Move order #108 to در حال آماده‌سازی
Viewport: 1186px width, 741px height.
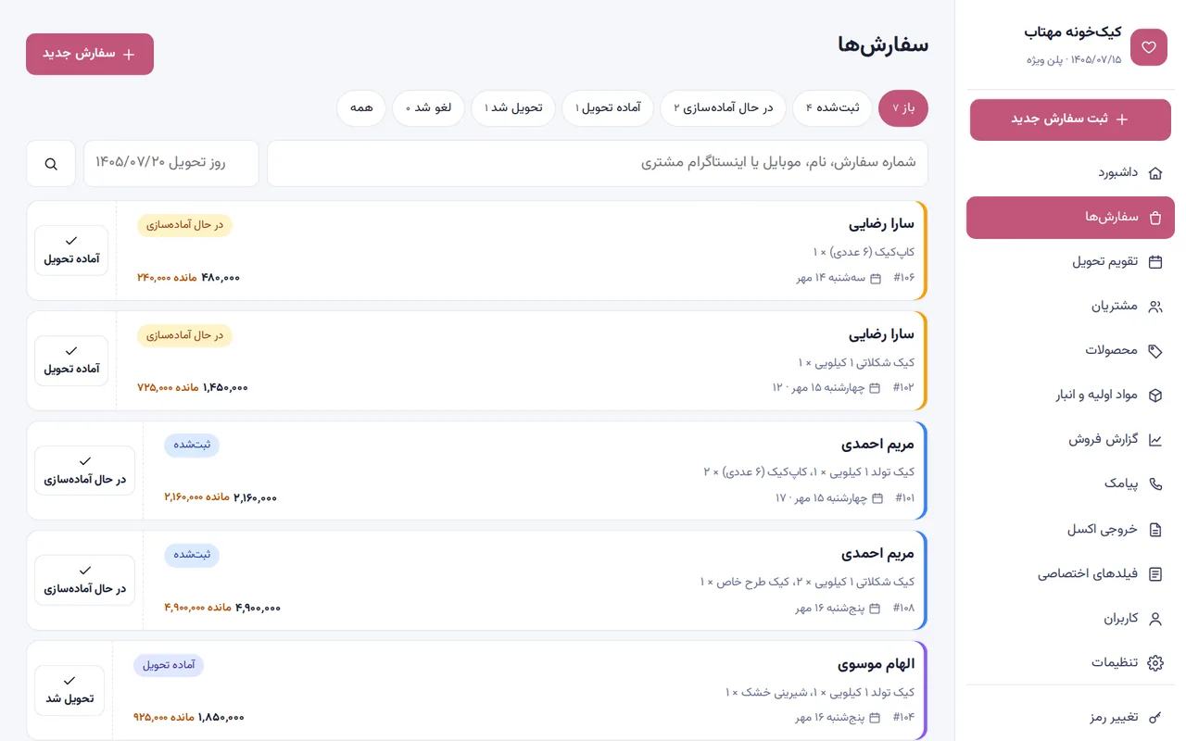pos(84,581)
